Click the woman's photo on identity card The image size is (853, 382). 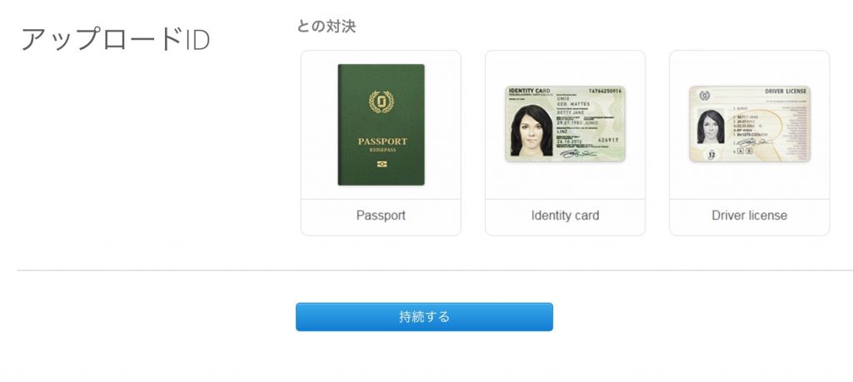pos(531,131)
